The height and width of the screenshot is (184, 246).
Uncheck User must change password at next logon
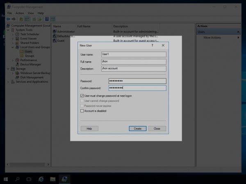pyautogui.click(x=82, y=96)
